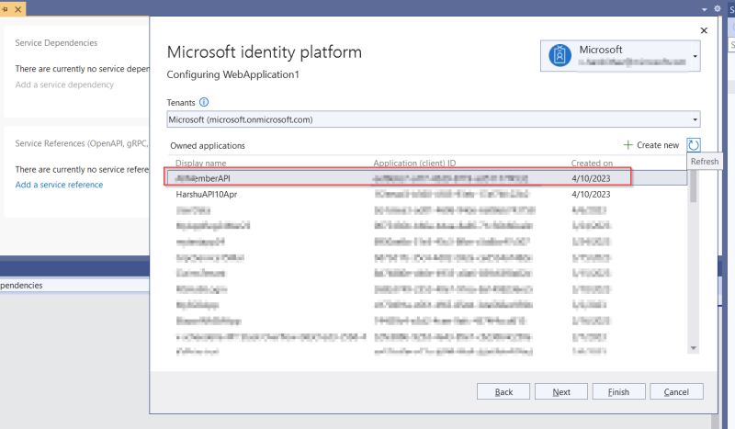
Task: Click the applications list scrollbar thumb
Action: [694, 186]
